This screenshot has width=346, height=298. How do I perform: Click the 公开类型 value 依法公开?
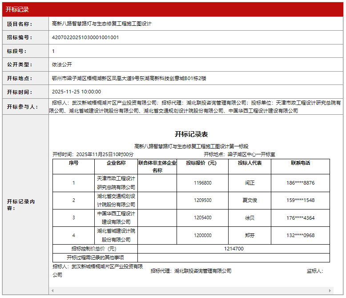coord(62,64)
